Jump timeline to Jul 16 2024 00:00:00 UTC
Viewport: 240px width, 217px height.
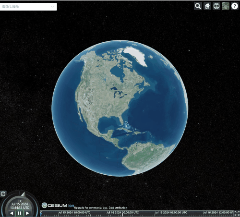pyautogui.click(x=122, y=213)
